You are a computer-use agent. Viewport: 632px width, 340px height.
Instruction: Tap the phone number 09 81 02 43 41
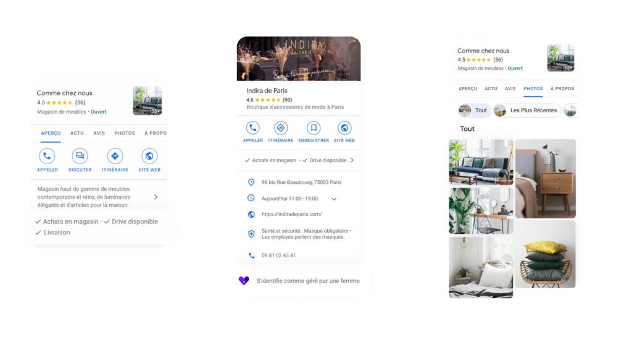coord(278,255)
